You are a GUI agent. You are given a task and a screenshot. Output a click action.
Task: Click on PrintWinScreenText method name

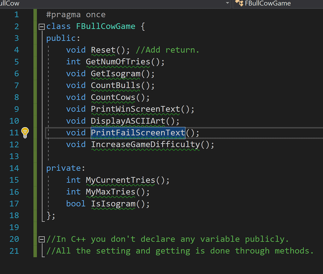click(x=136, y=109)
